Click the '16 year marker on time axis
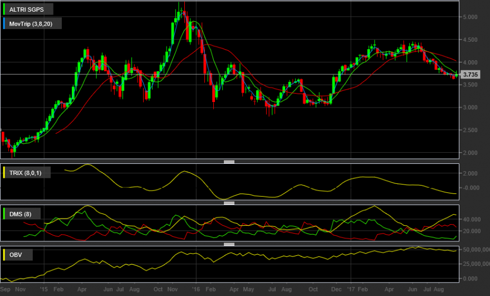Image resolution: width=490 pixels, height=296 pixels. [x=195, y=289]
